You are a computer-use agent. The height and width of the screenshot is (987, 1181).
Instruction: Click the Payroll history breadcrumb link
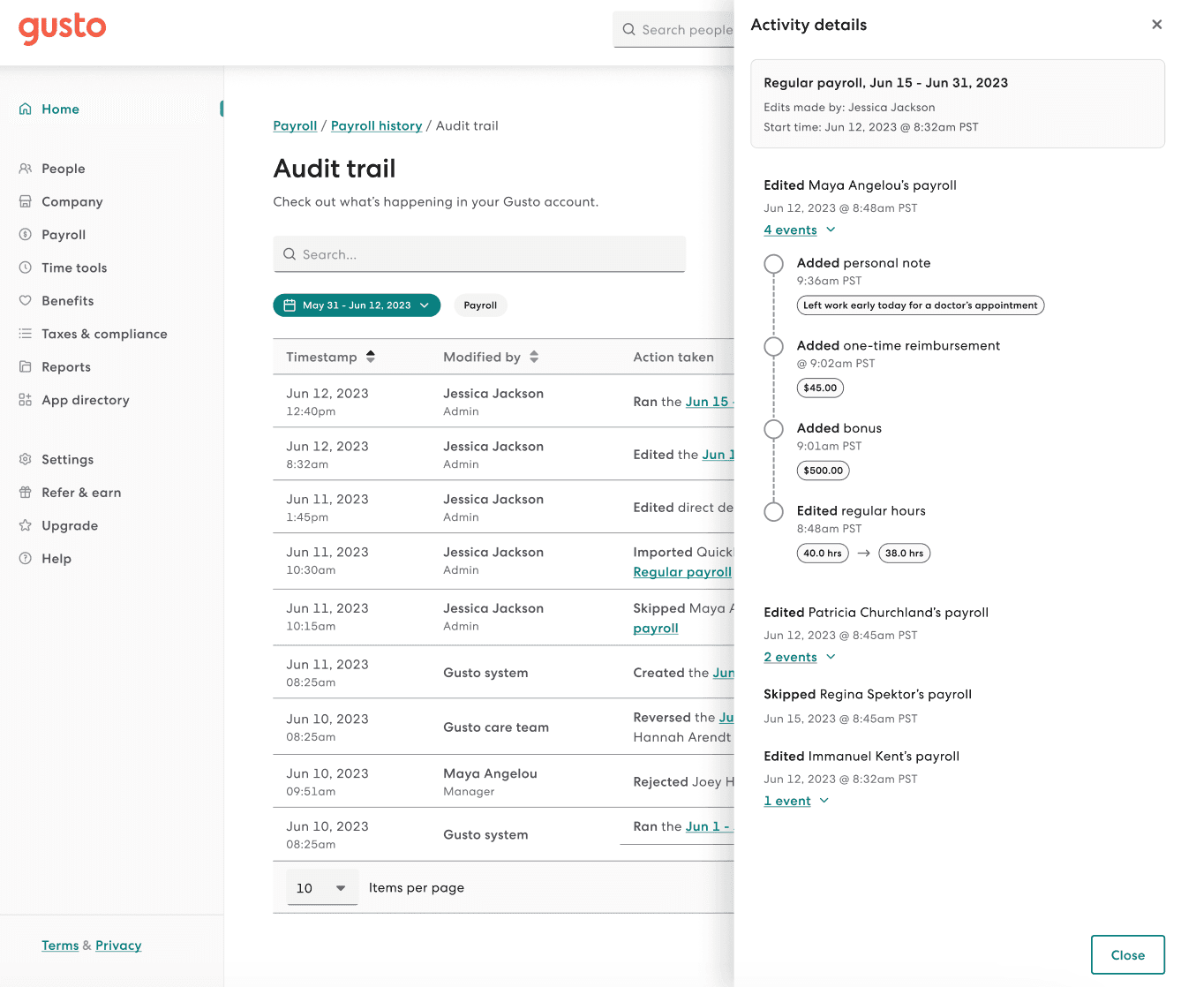click(x=376, y=125)
